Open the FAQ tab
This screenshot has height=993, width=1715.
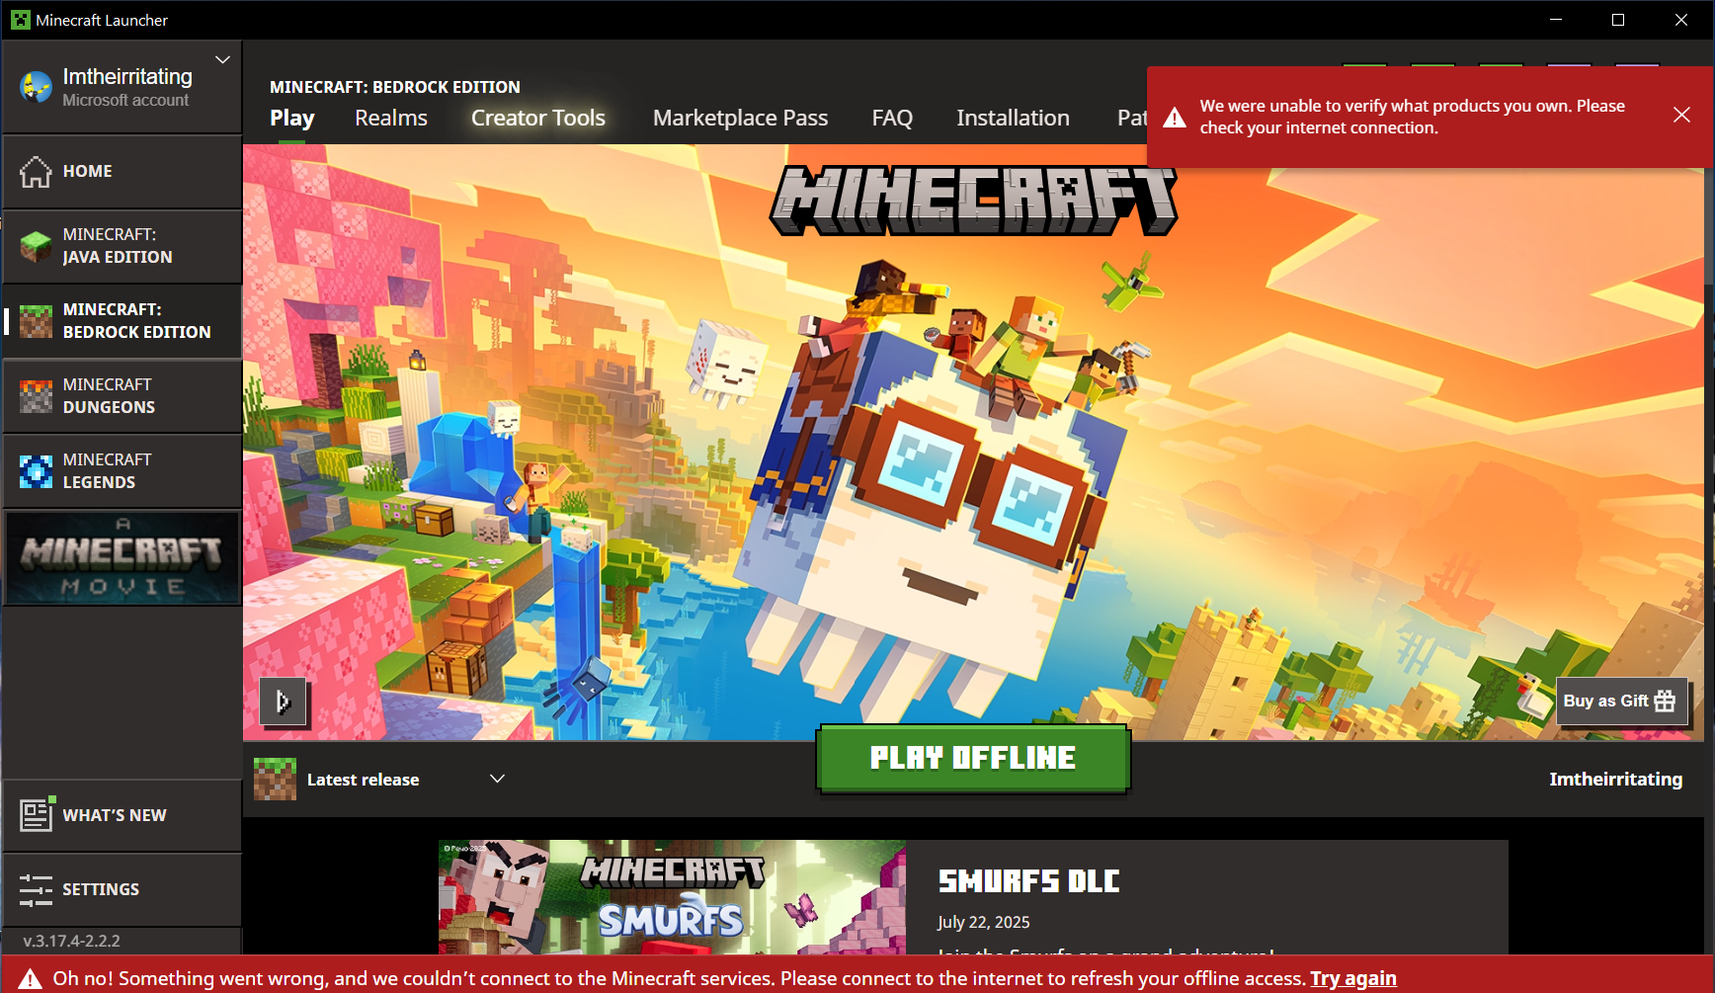tap(892, 119)
